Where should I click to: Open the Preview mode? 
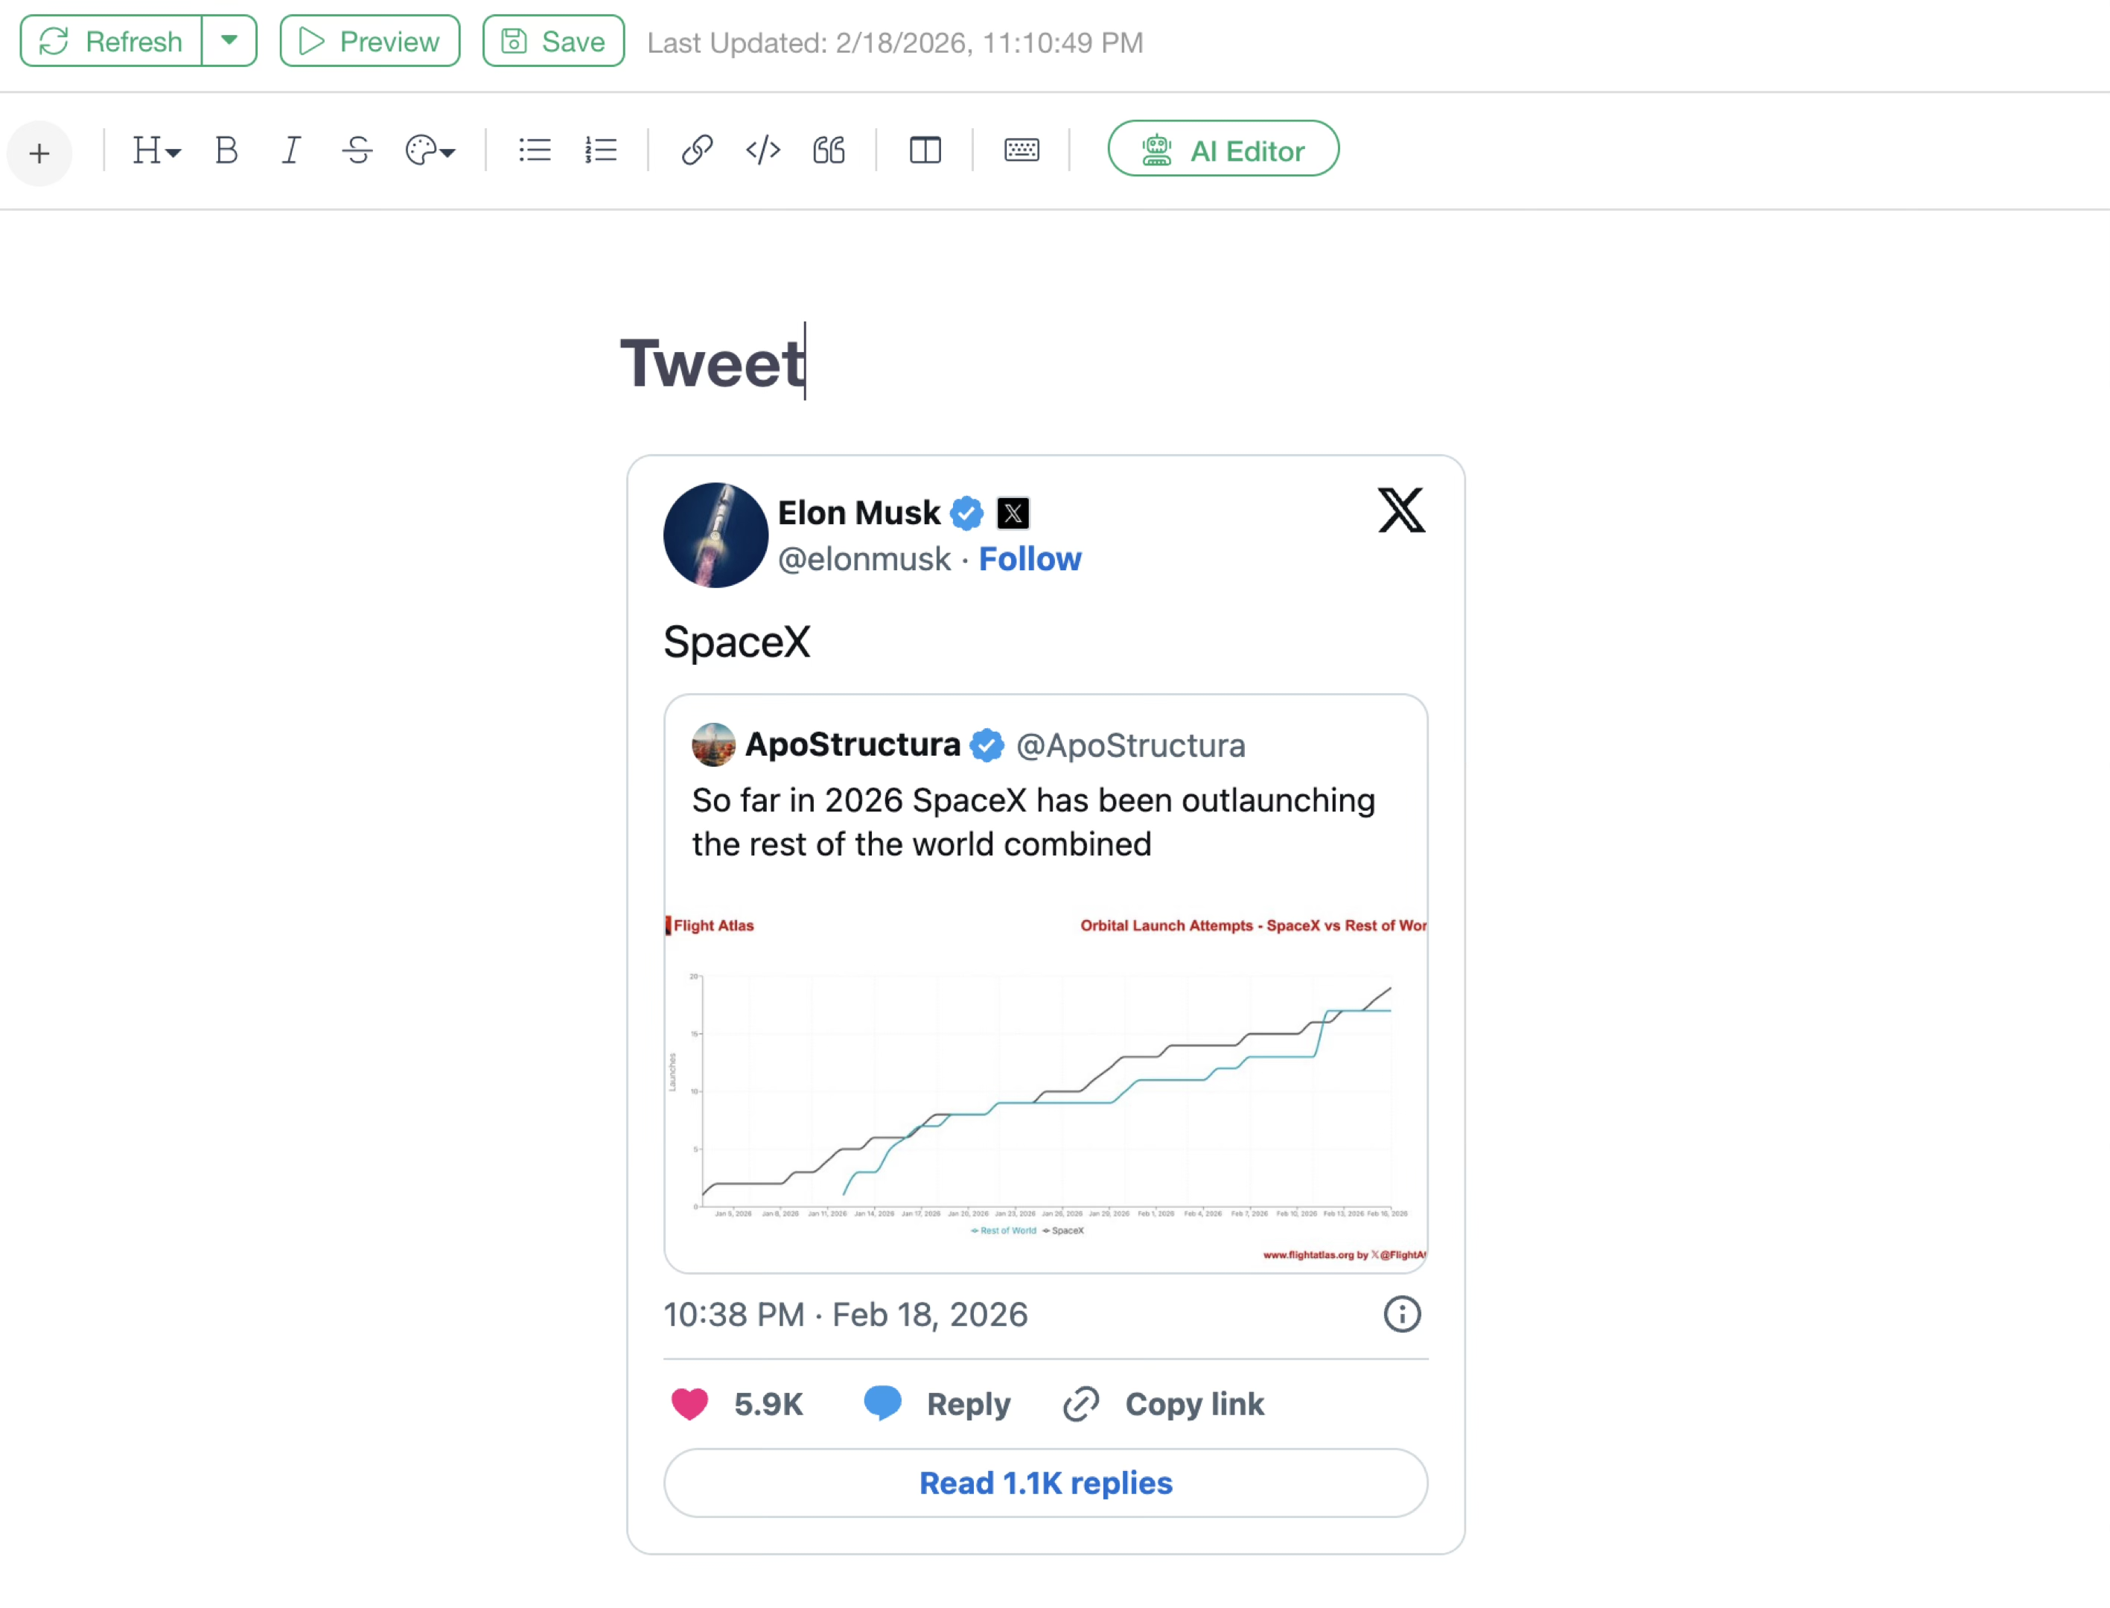pos(369,41)
